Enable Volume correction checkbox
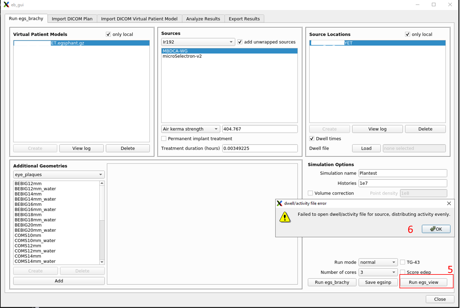This screenshot has height=308, width=460. (310, 193)
